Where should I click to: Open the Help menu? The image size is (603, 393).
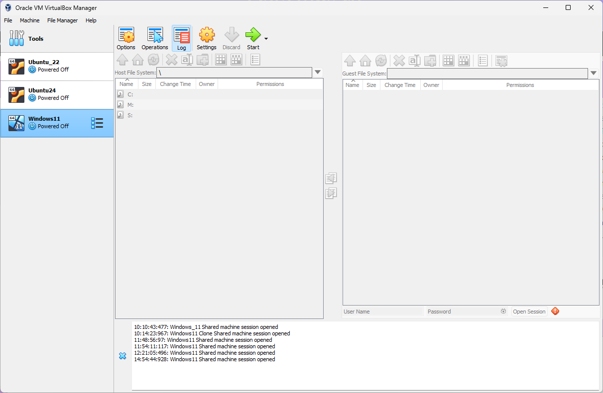(91, 20)
